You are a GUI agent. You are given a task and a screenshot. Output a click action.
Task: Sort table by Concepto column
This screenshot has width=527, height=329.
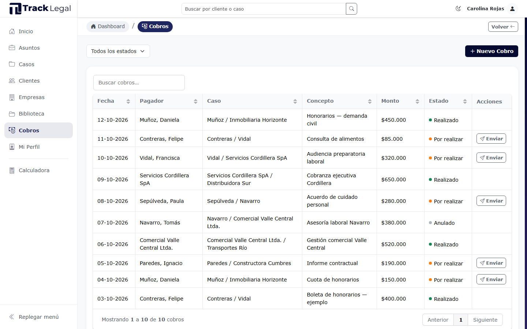pyautogui.click(x=339, y=101)
